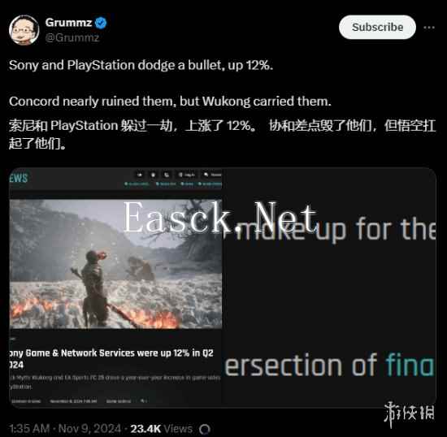
Task: Click Grummz's blue verified badge
Action: pyautogui.click(x=101, y=23)
